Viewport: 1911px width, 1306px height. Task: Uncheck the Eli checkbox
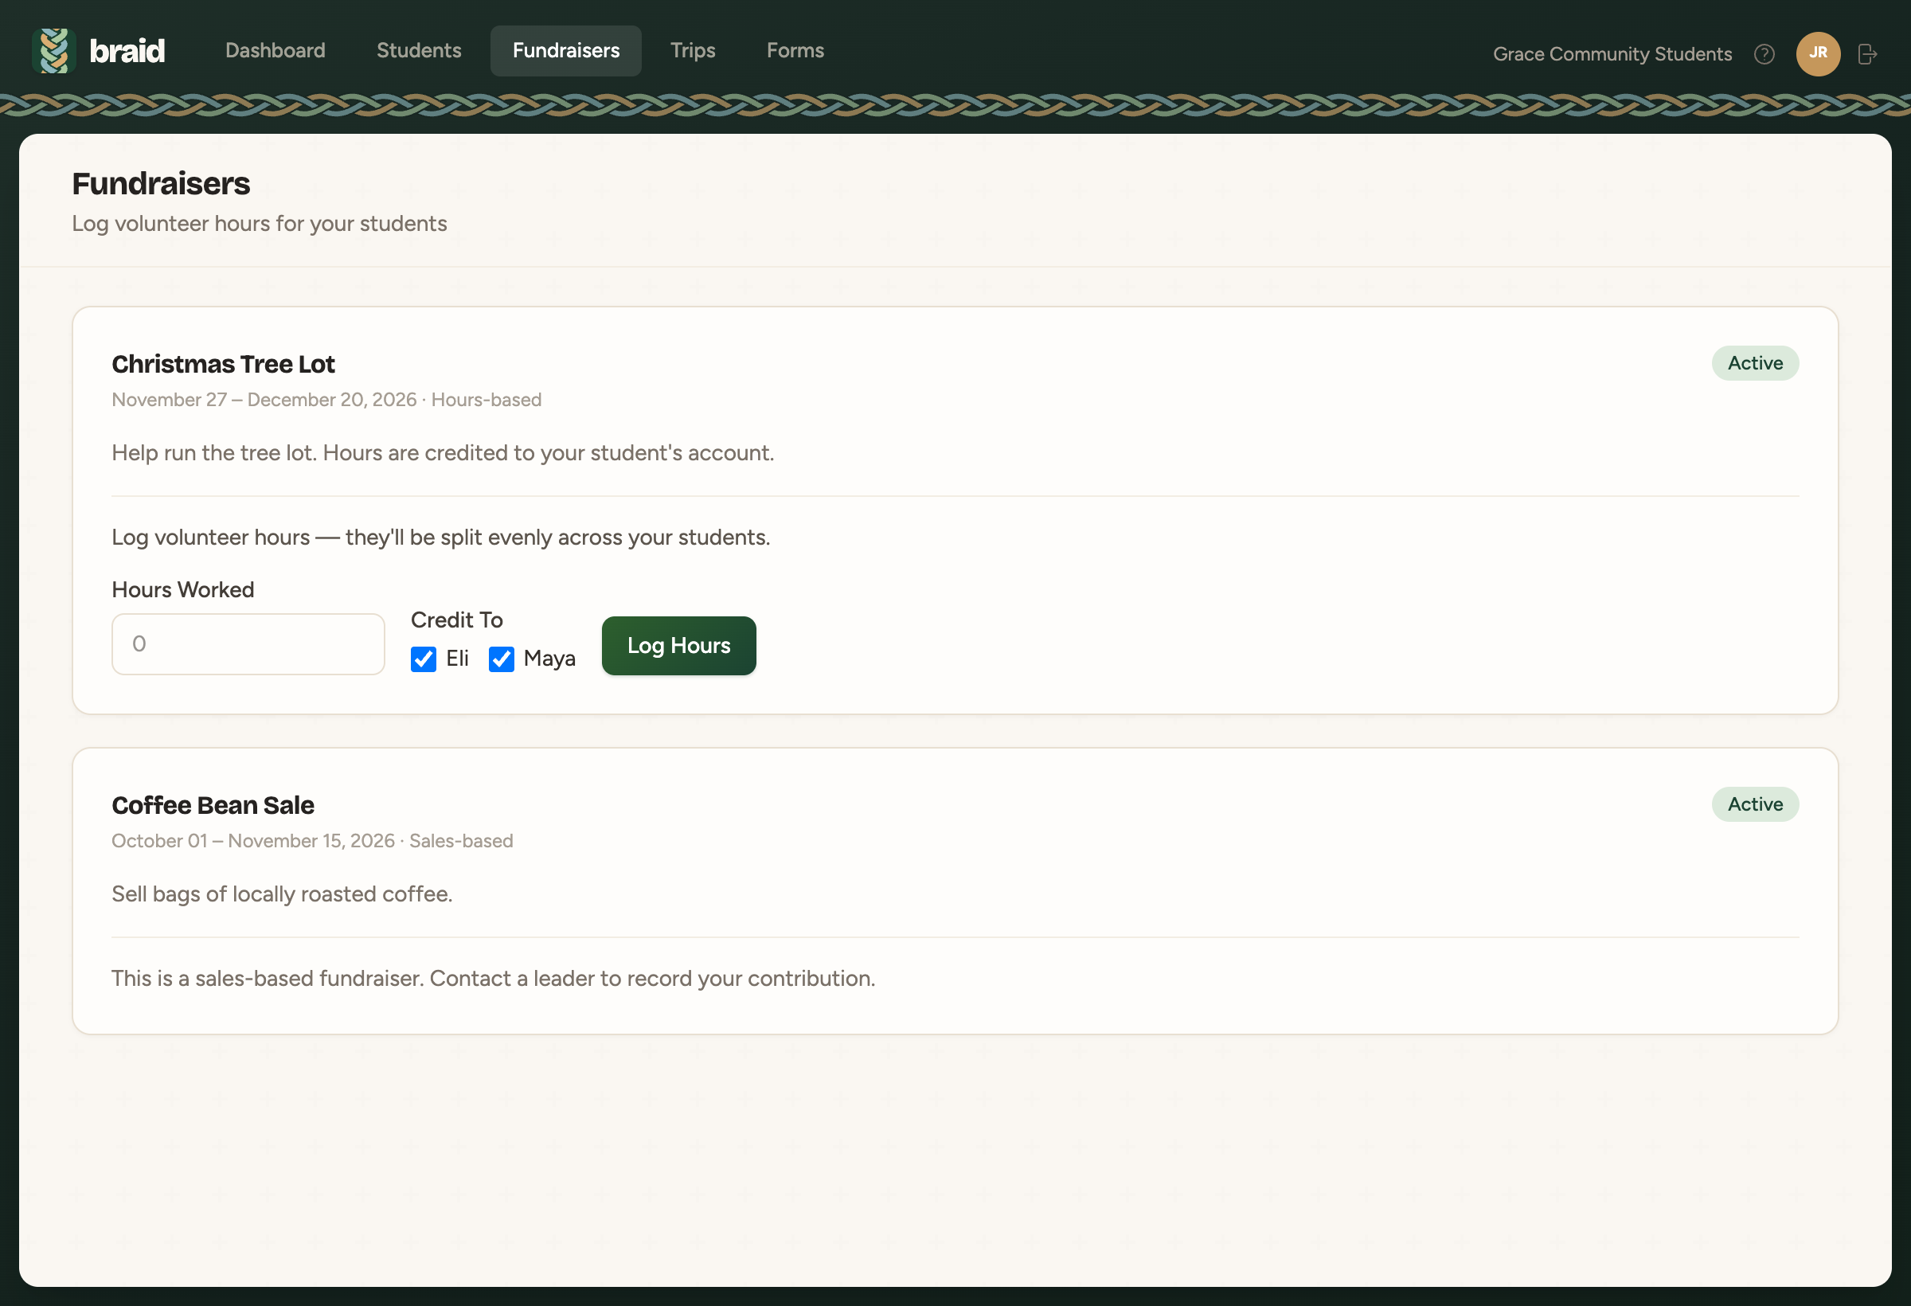pyautogui.click(x=424, y=659)
